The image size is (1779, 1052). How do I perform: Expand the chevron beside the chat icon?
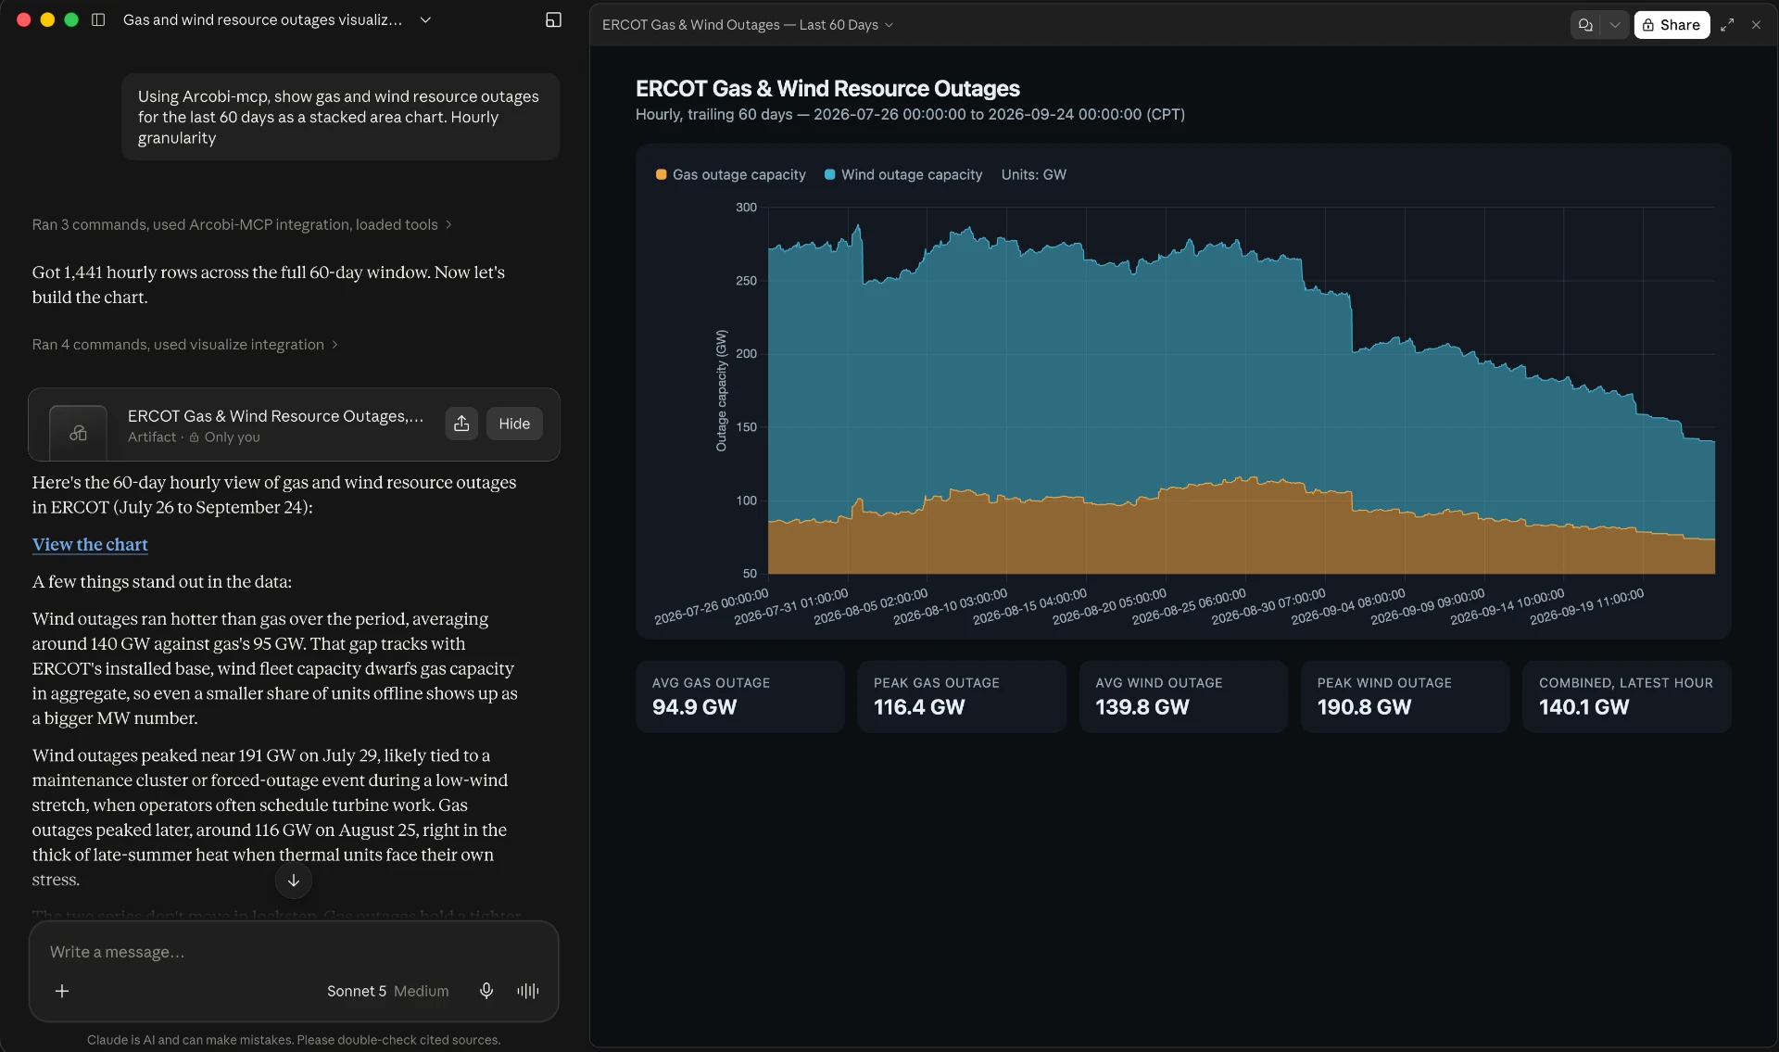[x=1615, y=25]
